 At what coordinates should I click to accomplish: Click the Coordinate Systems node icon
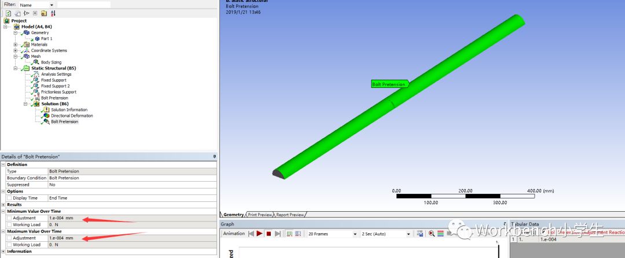(x=26, y=50)
